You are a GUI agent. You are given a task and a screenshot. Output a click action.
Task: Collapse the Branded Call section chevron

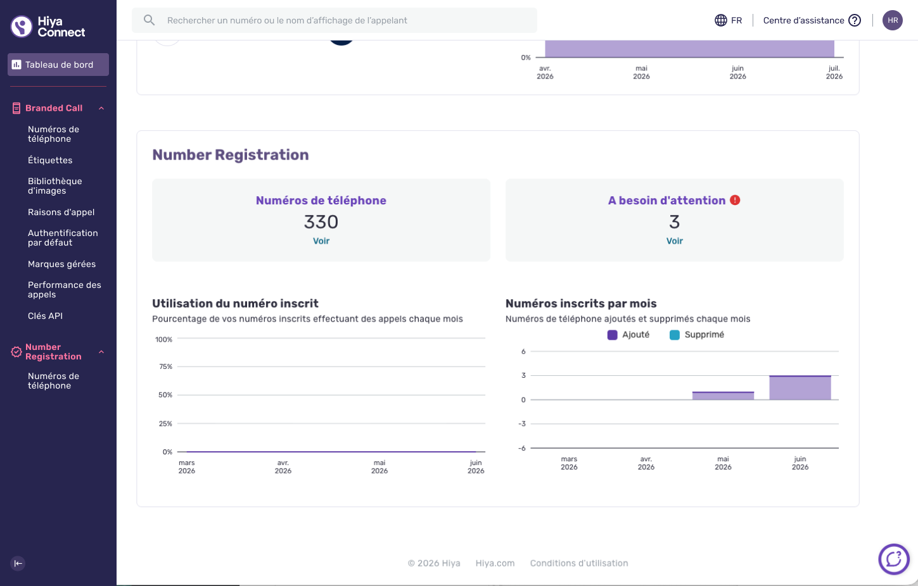point(101,108)
